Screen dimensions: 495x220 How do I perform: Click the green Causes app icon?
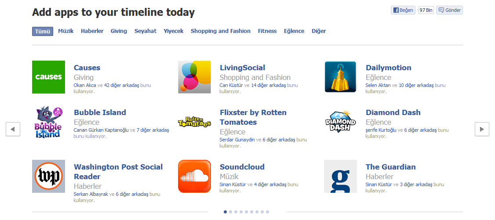tap(48, 77)
